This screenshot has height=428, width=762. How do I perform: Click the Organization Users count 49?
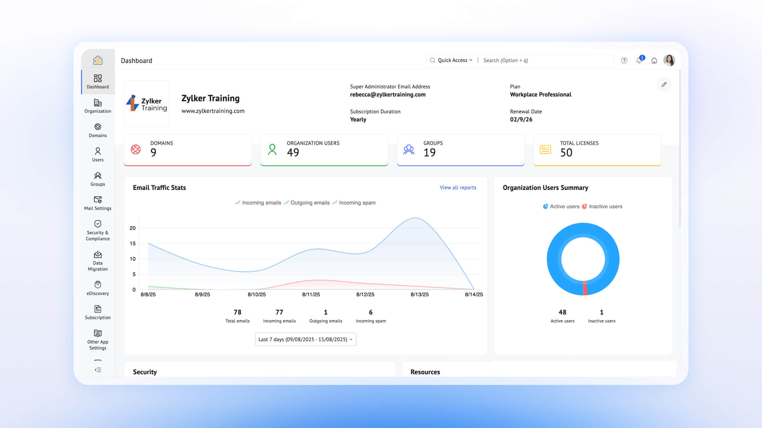coord(293,153)
